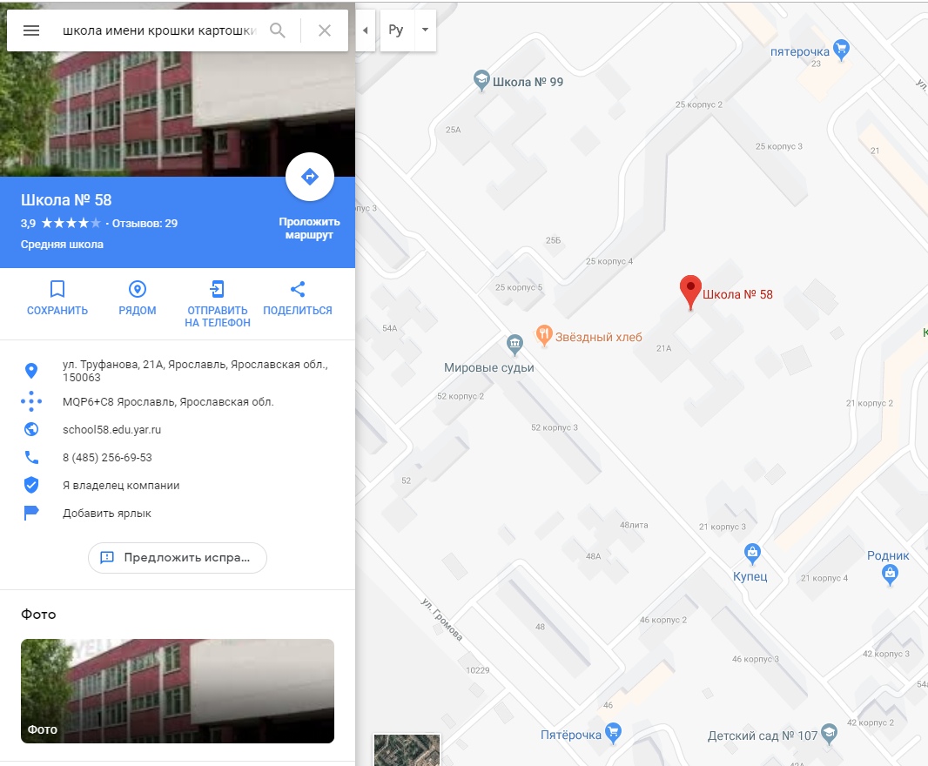This screenshot has width=928, height=766.
Task: Clear the search with the X icon
Action: tap(325, 30)
